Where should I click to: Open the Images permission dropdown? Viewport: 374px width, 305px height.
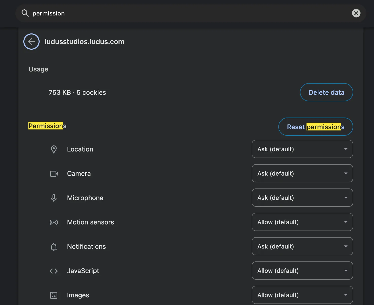[x=302, y=295]
